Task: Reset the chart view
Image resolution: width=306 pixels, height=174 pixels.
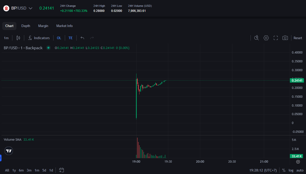Action: [298, 38]
